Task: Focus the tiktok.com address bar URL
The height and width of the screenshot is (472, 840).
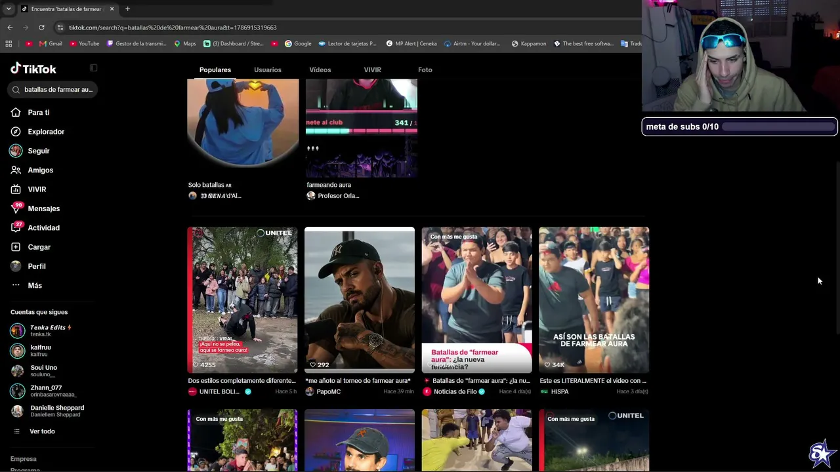Action: pyautogui.click(x=173, y=28)
